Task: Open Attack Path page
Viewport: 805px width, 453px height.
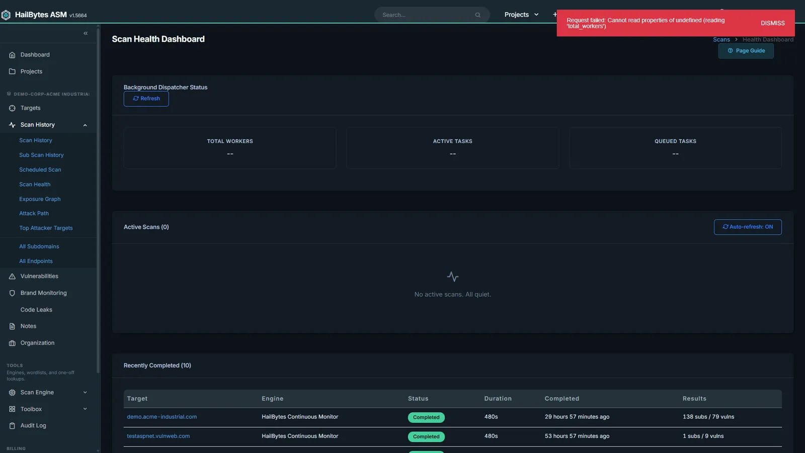Action: pyautogui.click(x=34, y=213)
